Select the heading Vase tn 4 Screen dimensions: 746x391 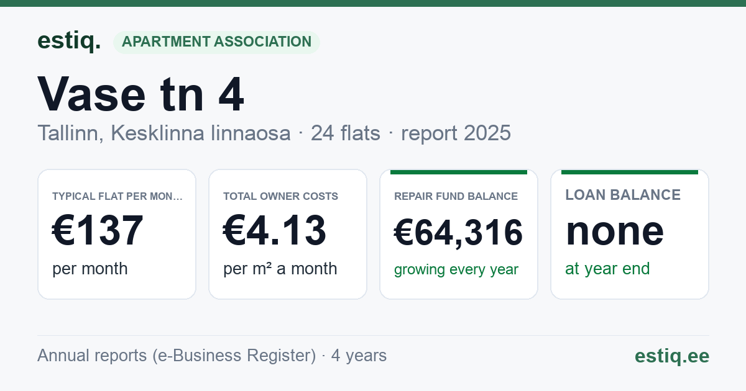[x=141, y=94]
